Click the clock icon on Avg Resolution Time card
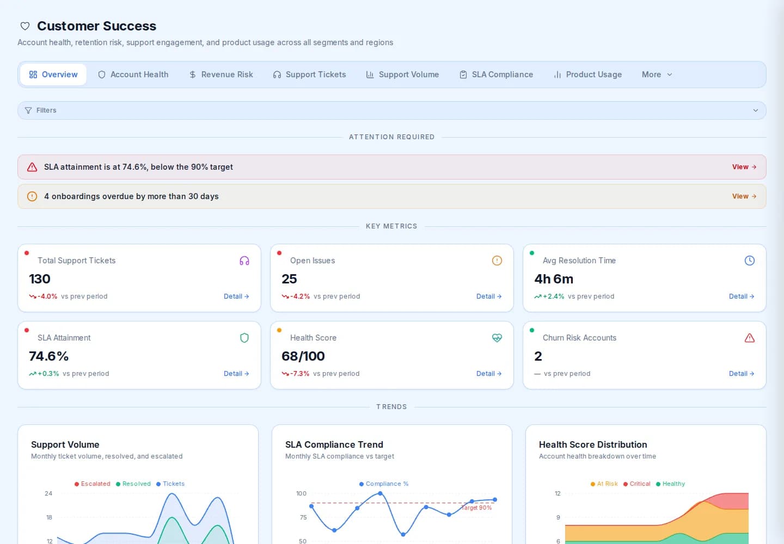The image size is (784, 544). pos(750,261)
